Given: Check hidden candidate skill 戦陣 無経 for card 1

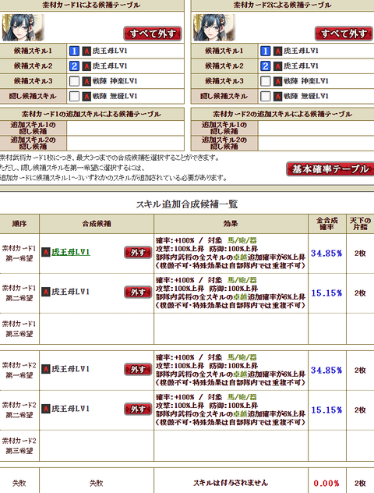Looking at the screenshot, I should click(74, 96).
